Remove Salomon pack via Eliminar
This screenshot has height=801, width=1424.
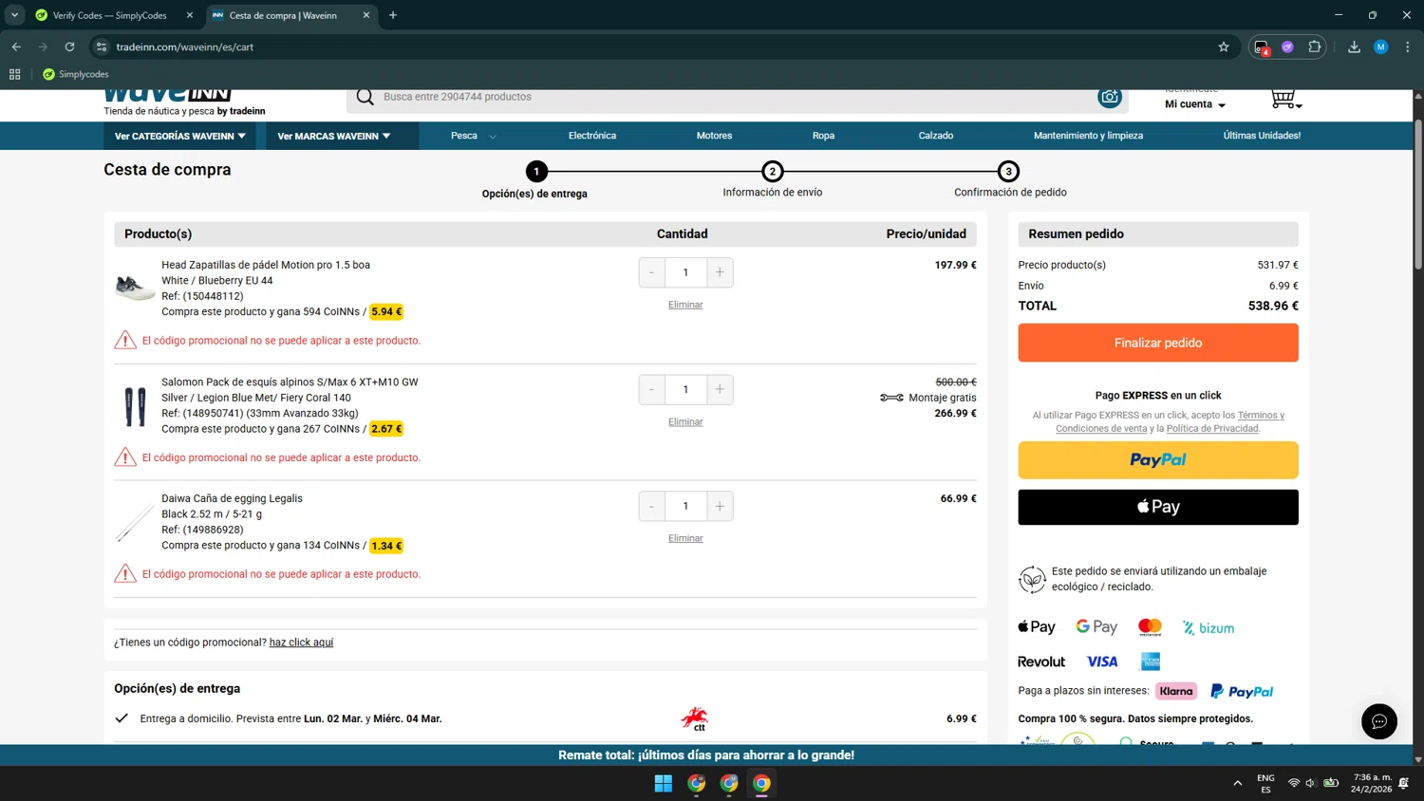coord(685,421)
